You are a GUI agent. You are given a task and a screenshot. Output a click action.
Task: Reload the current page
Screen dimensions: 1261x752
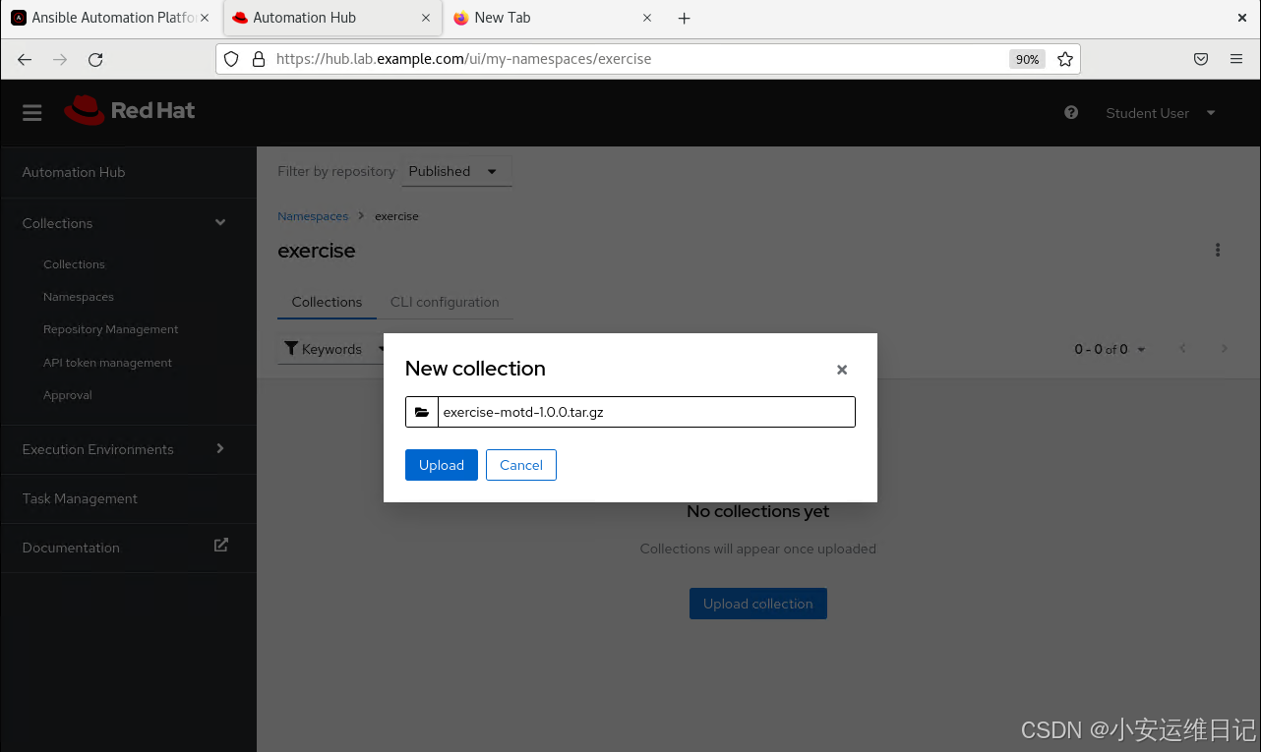[95, 59]
